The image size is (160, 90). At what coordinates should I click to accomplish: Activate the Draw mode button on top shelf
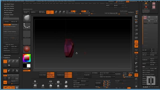52,12
